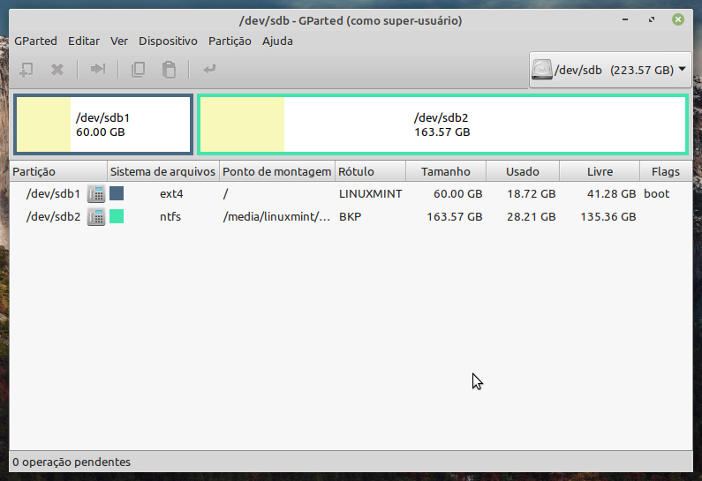Click the Copy partition toolbar icon

138,70
